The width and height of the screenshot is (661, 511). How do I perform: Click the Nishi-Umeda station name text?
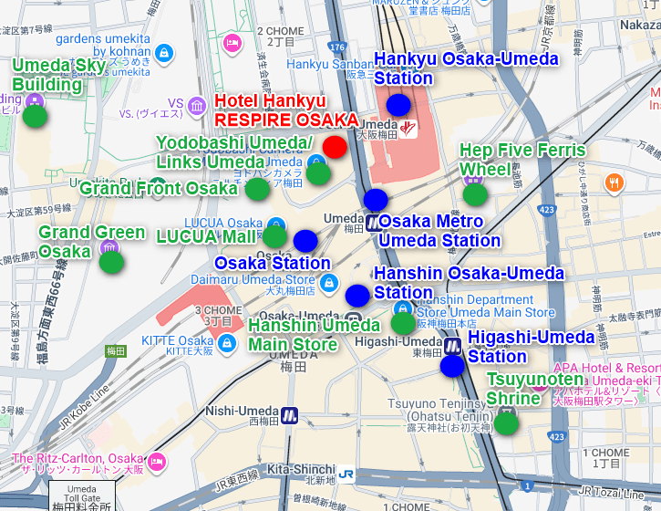click(242, 411)
